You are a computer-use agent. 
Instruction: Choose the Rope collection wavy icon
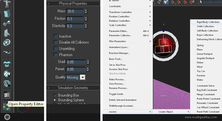(7, 52)
